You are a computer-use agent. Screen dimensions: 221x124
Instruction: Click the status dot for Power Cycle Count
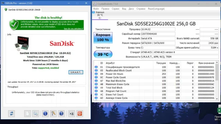tap(96, 77)
